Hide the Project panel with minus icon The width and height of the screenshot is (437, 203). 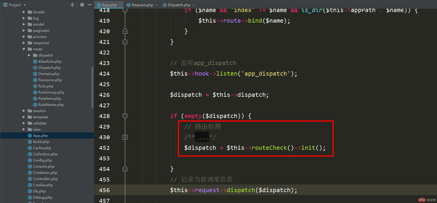click(90, 5)
